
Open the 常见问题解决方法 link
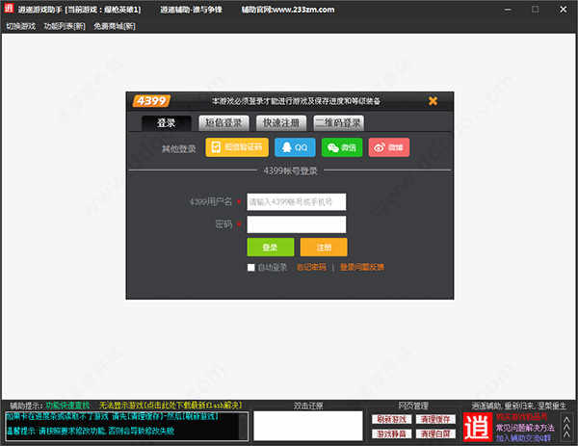point(525,428)
